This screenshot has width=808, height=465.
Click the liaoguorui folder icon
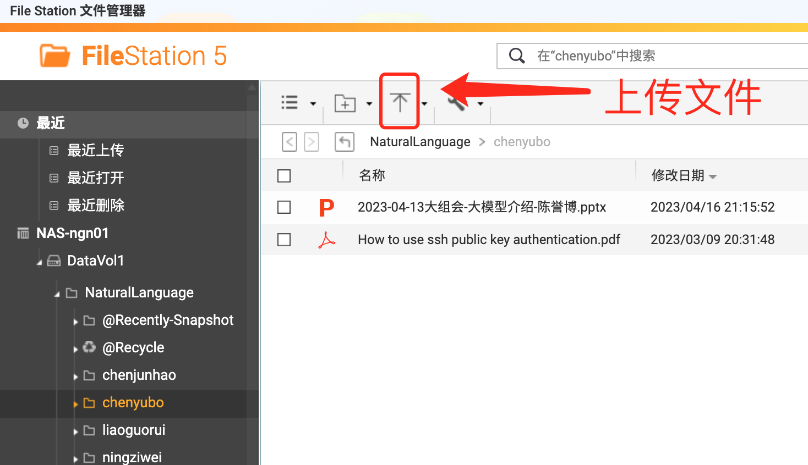[x=89, y=430]
